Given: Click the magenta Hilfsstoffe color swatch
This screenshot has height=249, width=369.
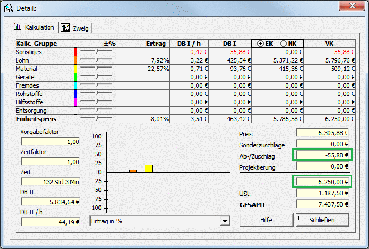Looking at the screenshot, I should [x=75, y=102].
